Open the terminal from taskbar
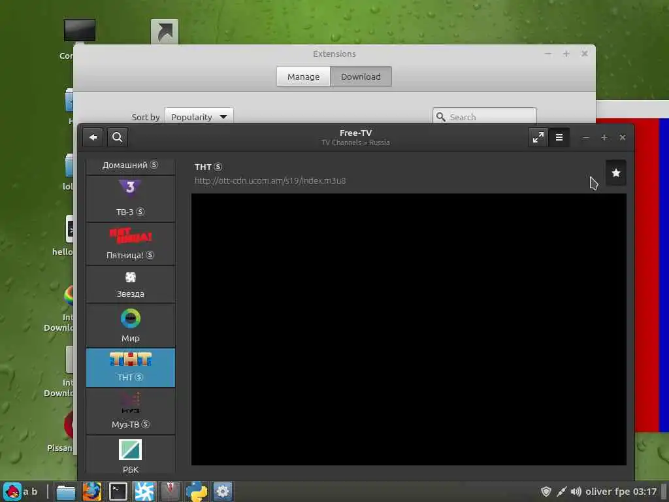The height and width of the screenshot is (502, 669). pyautogui.click(x=118, y=492)
